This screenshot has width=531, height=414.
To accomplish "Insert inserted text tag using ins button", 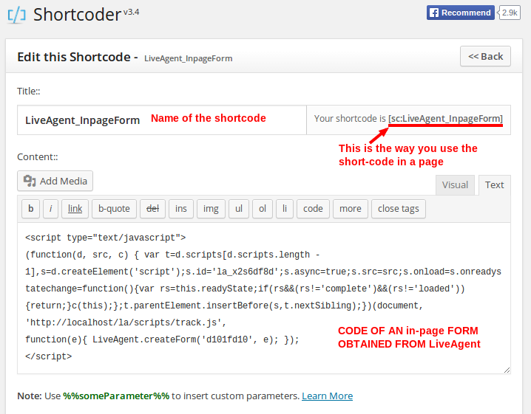I will tap(181, 209).
